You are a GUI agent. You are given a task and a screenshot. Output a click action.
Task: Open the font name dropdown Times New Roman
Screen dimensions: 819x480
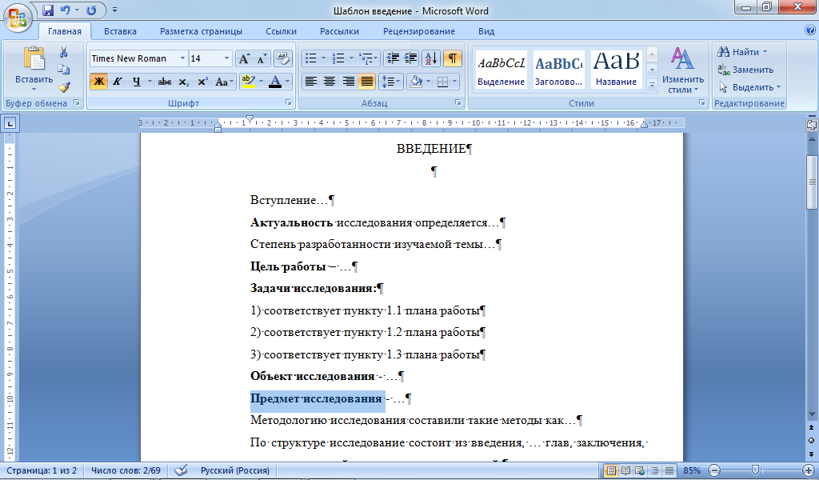[182, 58]
